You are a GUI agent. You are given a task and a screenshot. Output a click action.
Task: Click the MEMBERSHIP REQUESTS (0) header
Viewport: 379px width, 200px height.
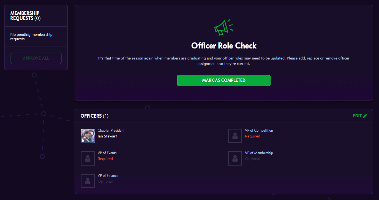[25, 16]
